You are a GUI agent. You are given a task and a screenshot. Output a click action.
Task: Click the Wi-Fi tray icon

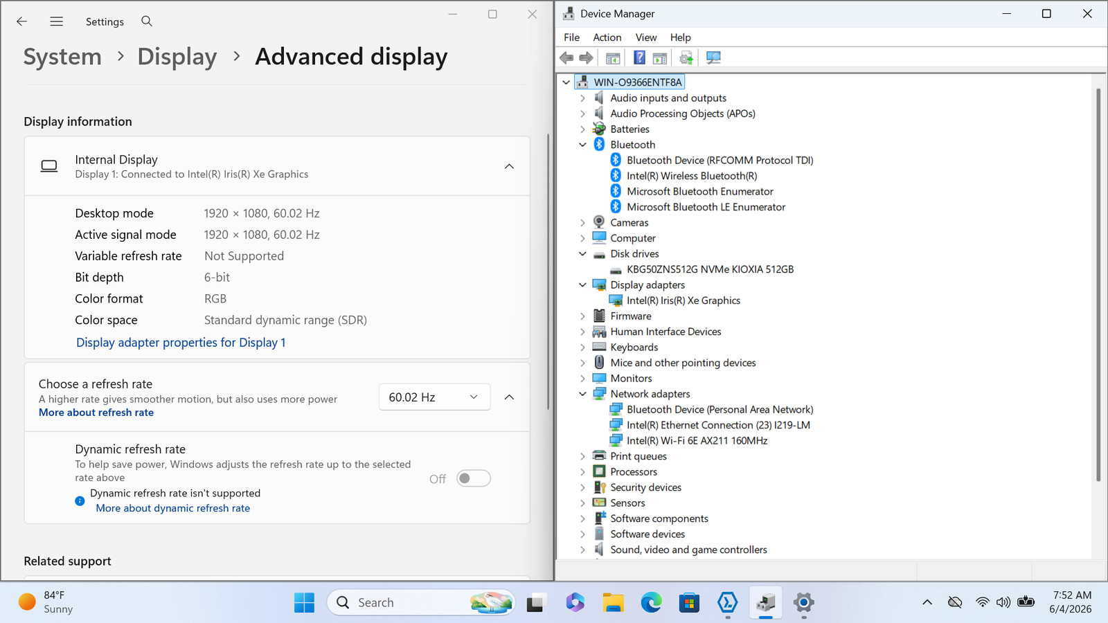pos(982,602)
